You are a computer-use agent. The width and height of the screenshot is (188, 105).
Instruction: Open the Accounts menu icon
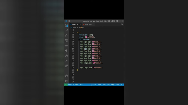(x=66, y=76)
